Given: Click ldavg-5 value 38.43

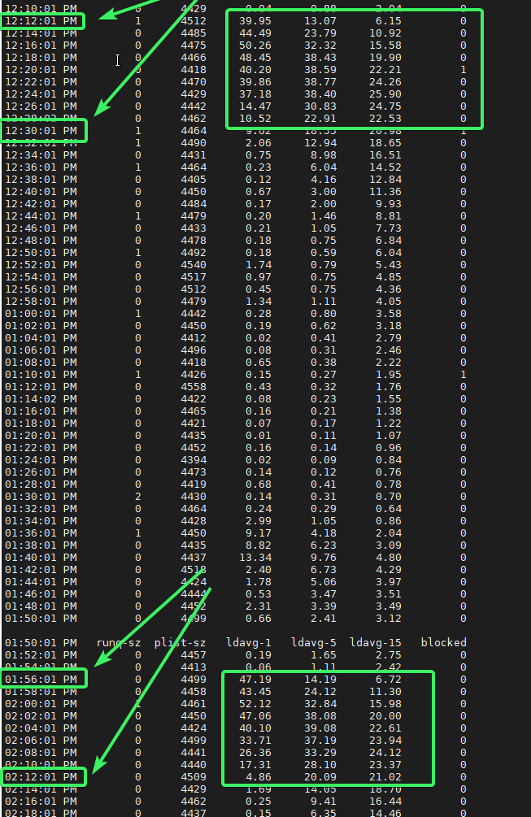Looking at the screenshot, I should (x=320, y=58).
